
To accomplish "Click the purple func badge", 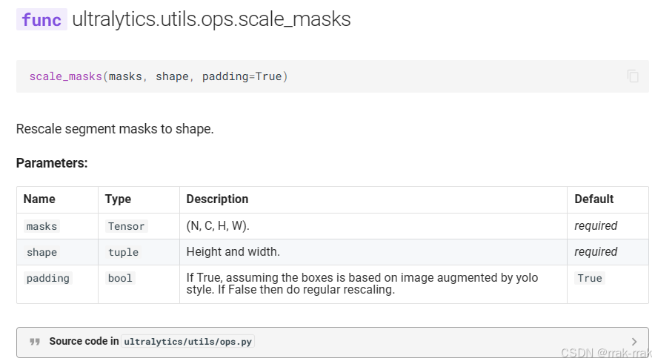I will 41,20.
